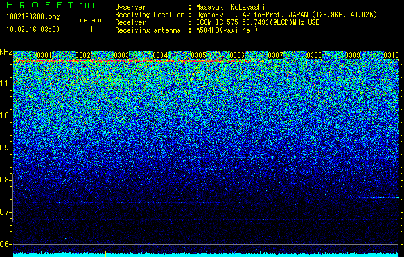The height and width of the screenshot is (257, 404).
Task: Click the 0304 time marker
Action: click(160, 55)
